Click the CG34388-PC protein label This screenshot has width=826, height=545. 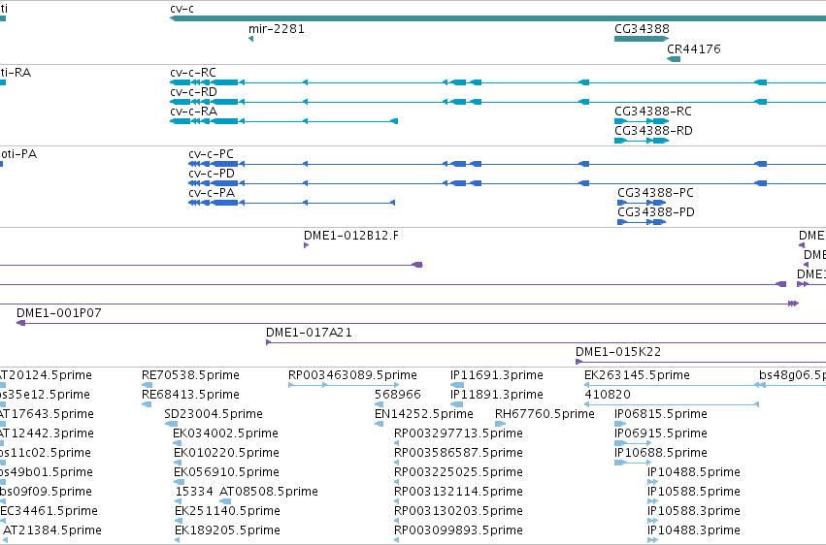point(656,193)
